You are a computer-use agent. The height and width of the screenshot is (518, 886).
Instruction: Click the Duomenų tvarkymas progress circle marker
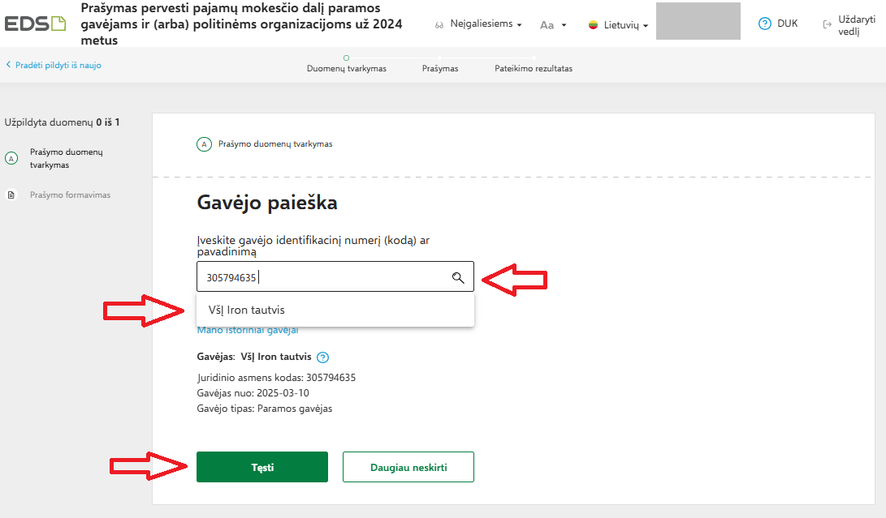pos(347,58)
